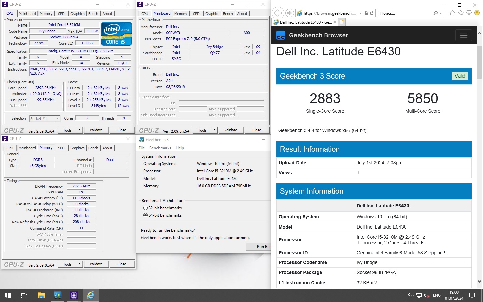Click the Поиск search field
This screenshot has height=302, width=483.
(x=405, y=13)
